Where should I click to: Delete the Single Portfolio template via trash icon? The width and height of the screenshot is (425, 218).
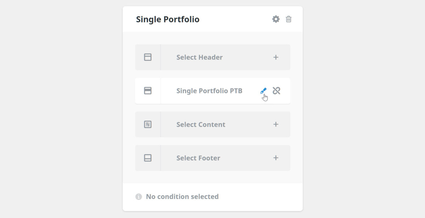tap(289, 19)
